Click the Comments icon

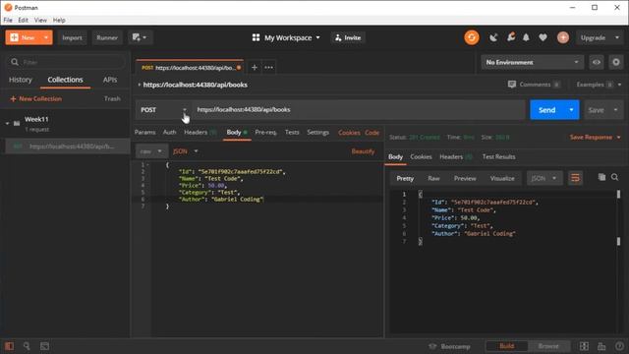tap(511, 85)
